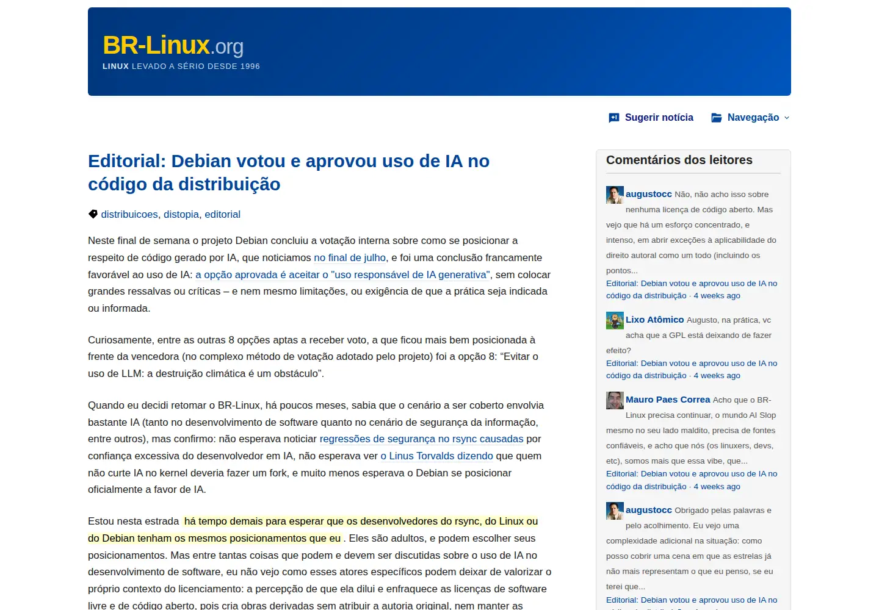The image size is (879, 610).
Task: Click the Lixo Atômico author name
Action: 655,320
